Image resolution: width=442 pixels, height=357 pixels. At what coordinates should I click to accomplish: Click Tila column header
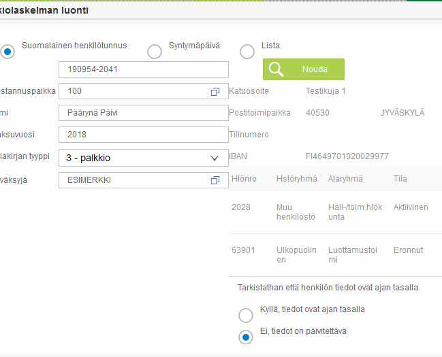(400, 179)
